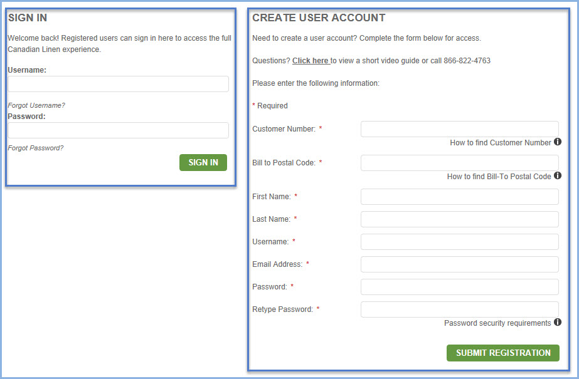Screen dimensions: 579x379
Task: Open 'Password security requirements' text
Action: tap(497, 323)
